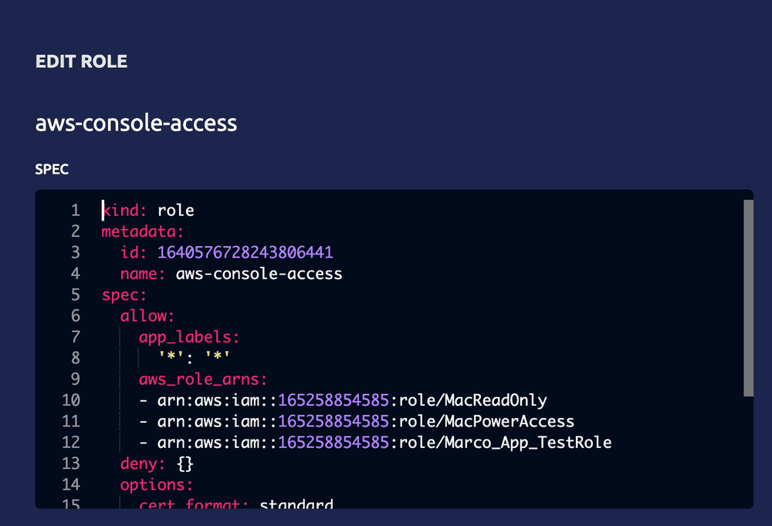Click the deny: {} entry
772x526 pixels.
tap(153, 464)
